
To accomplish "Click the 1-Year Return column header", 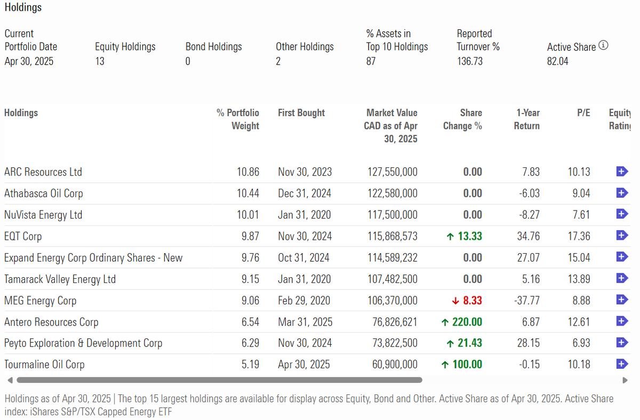I will tap(527, 119).
